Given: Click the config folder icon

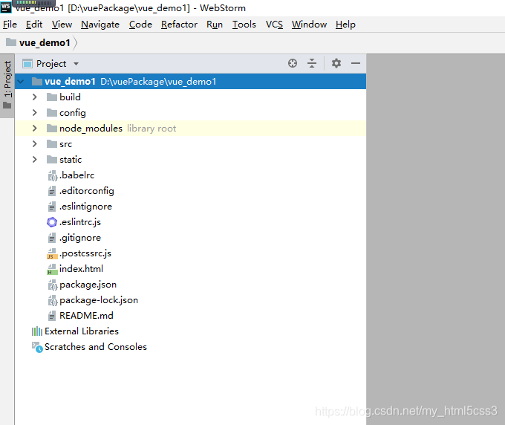Looking at the screenshot, I should (x=52, y=112).
